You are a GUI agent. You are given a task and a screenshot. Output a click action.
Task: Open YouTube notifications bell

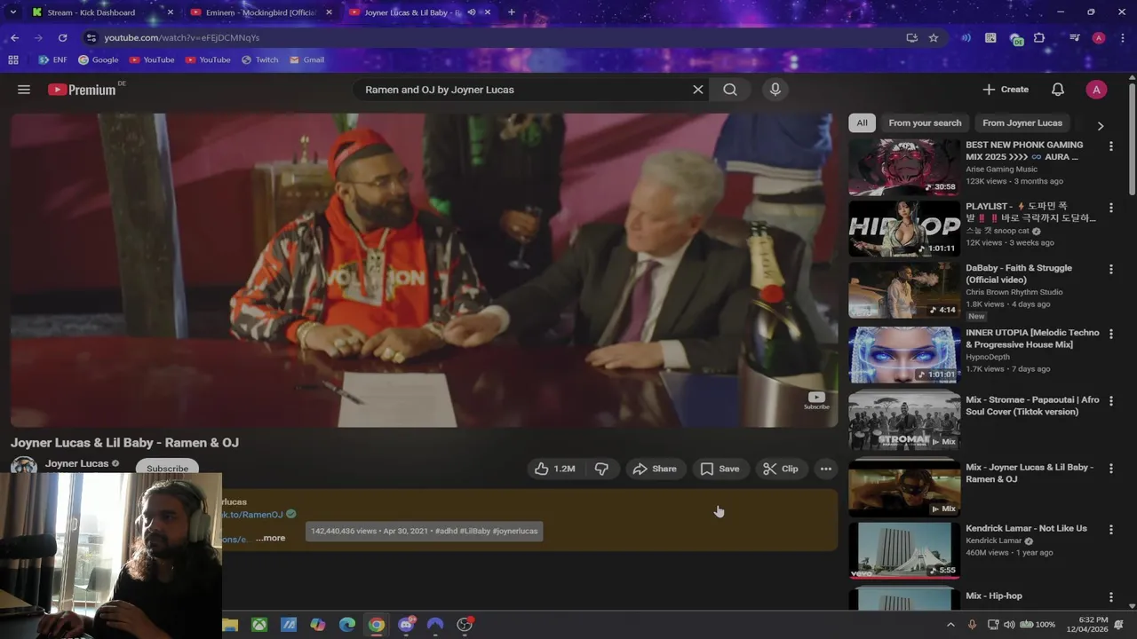(1058, 90)
